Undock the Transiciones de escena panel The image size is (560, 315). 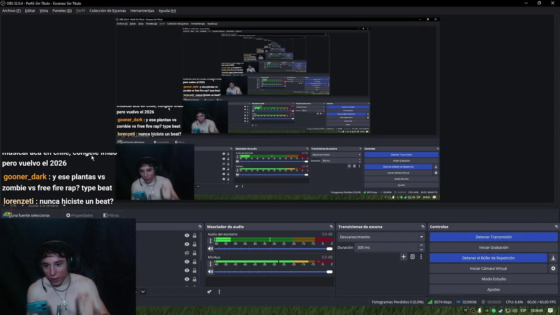[423, 227]
